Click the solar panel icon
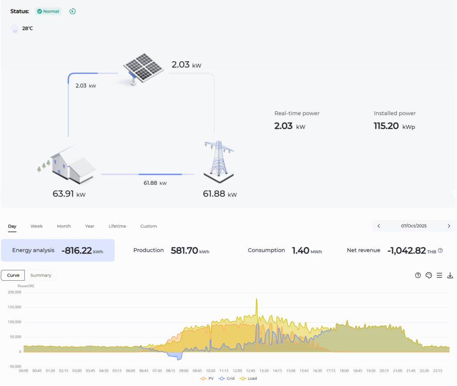This screenshot has height=386, width=457. point(143,68)
